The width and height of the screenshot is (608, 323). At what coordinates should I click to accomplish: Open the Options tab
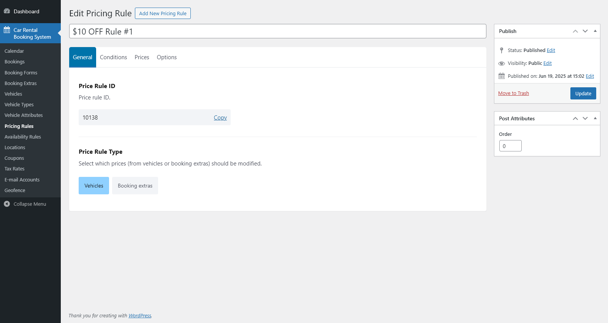pyautogui.click(x=166, y=57)
